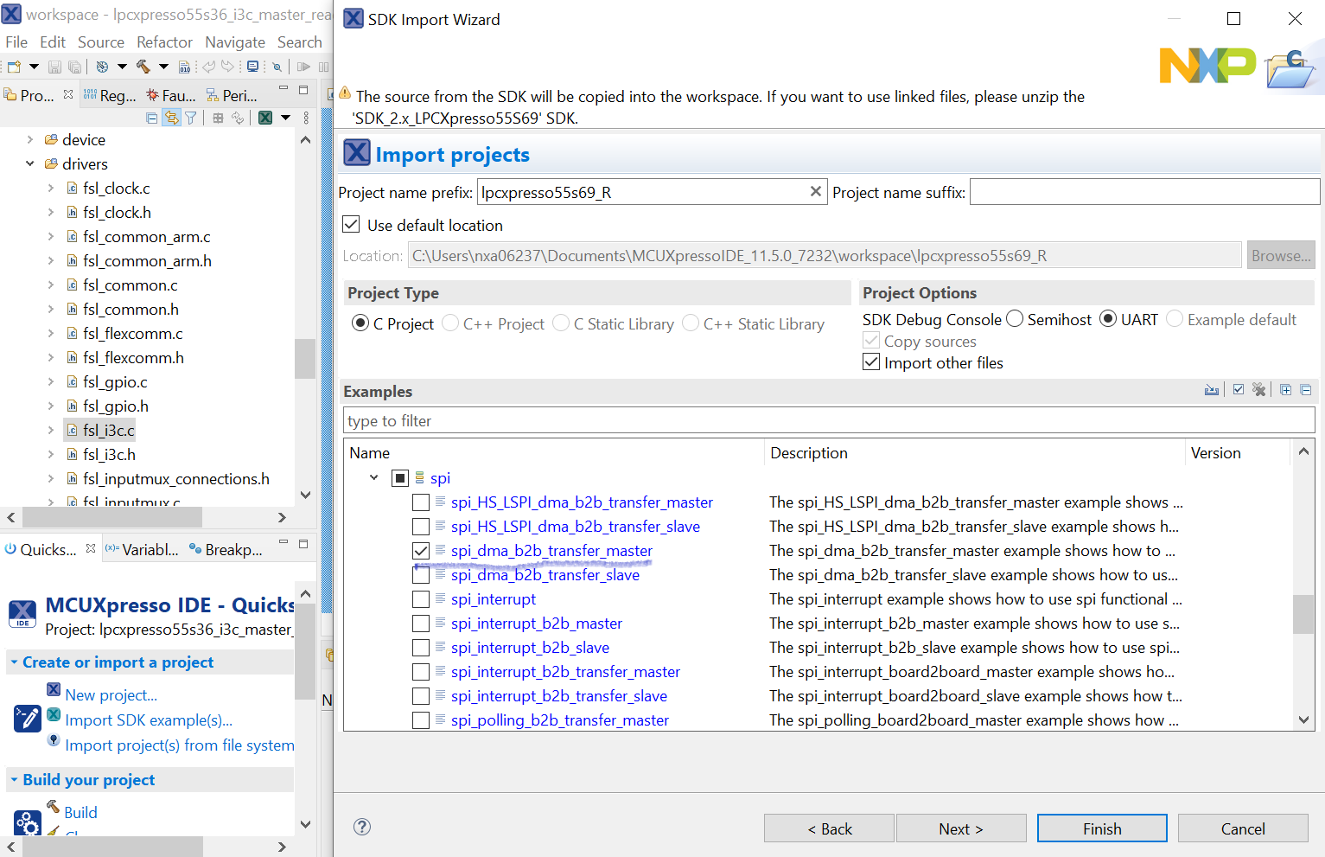Toggle Link with Editor in Project Explorer

(x=169, y=117)
